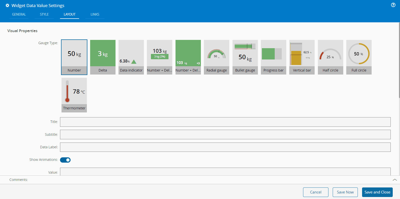Click the 'Comments:' label

point(19,180)
